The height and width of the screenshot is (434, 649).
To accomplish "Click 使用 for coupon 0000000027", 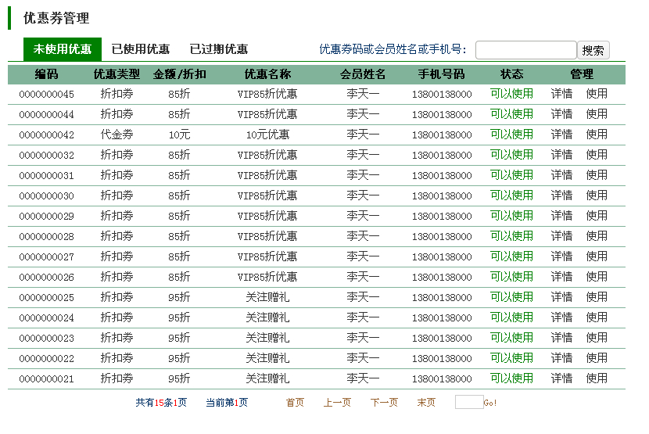I will coord(597,256).
